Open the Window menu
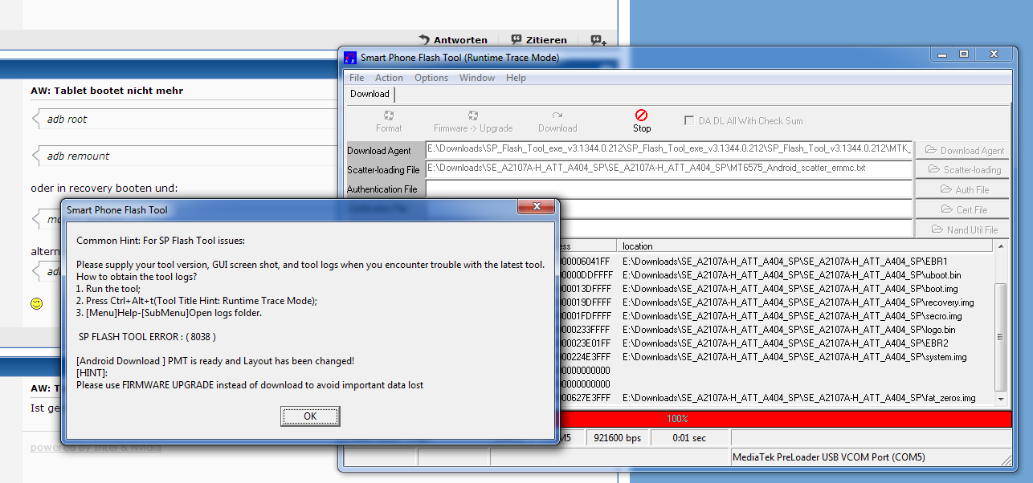 click(477, 78)
